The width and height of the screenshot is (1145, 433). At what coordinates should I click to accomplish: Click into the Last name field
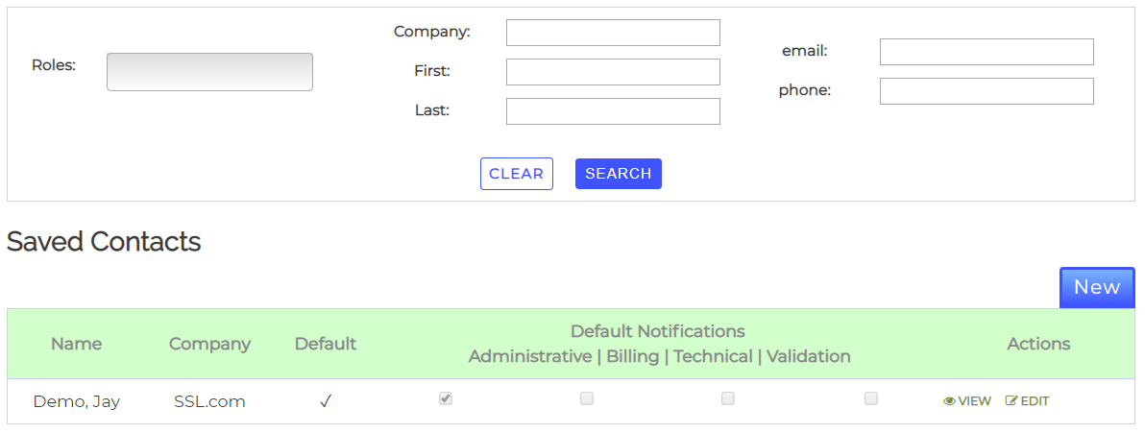[x=613, y=111]
